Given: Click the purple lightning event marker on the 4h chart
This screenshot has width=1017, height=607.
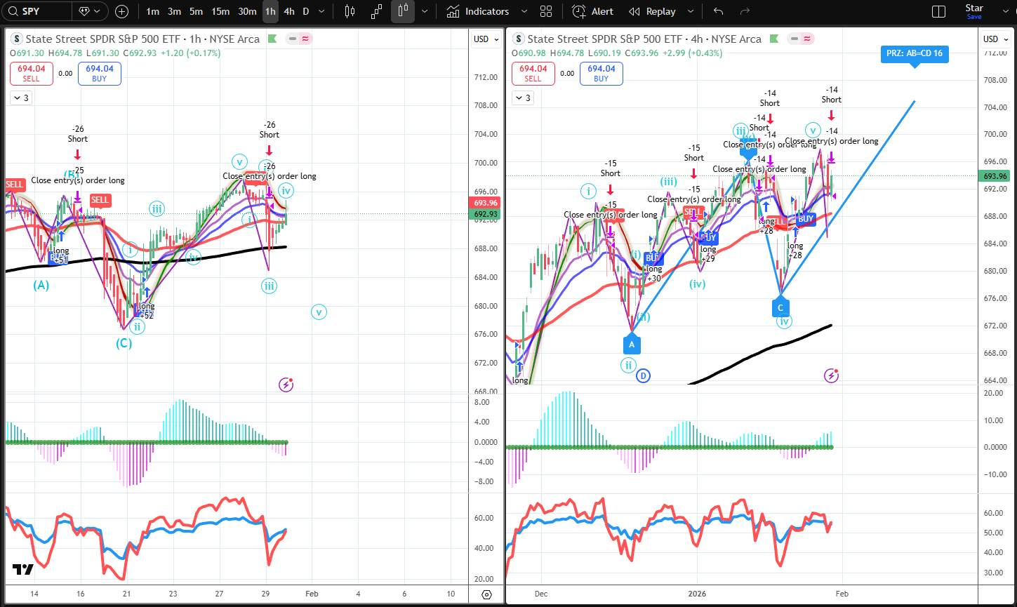Looking at the screenshot, I should pos(831,375).
